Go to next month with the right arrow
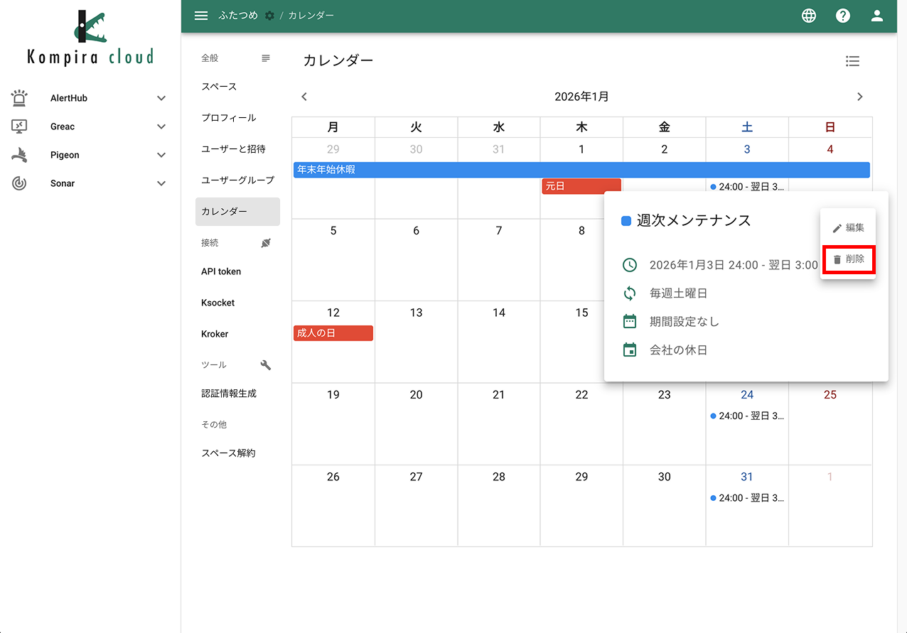 (860, 96)
